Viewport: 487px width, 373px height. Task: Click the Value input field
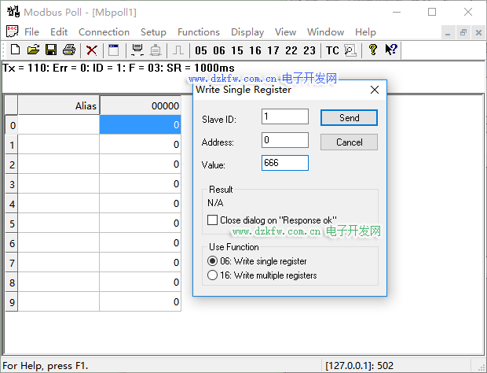[x=284, y=163]
